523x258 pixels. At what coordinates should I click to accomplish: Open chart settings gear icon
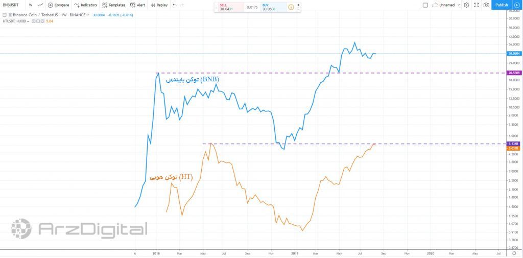click(466, 5)
